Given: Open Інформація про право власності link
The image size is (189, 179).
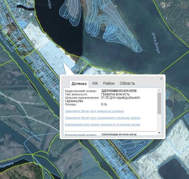Looking at the screenshot, I should click(x=102, y=124).
